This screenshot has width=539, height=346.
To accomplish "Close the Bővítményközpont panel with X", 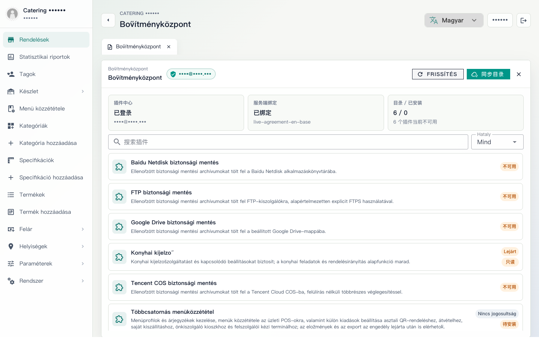I will coord(519,74).
